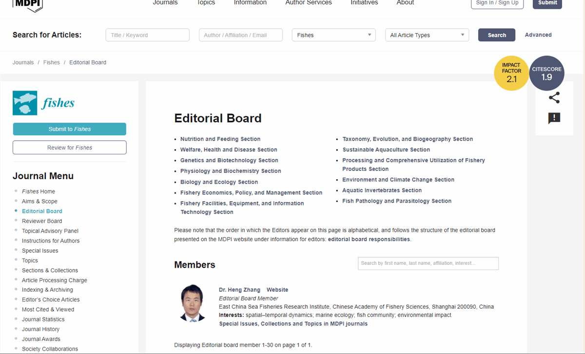
Task: Jump to Nutrition and Feeding Section
Action: 220,139
